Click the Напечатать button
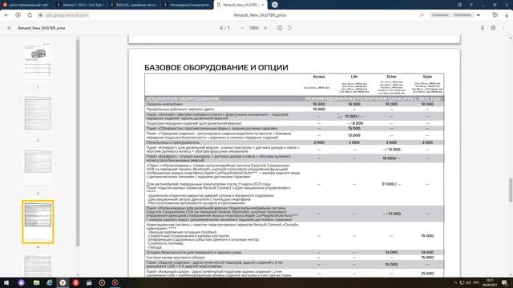The image size is (513, 288). [x=463, y=15]
